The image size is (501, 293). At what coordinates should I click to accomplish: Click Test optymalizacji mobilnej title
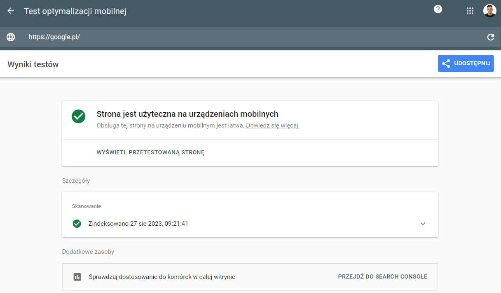(x=75, y=11)
